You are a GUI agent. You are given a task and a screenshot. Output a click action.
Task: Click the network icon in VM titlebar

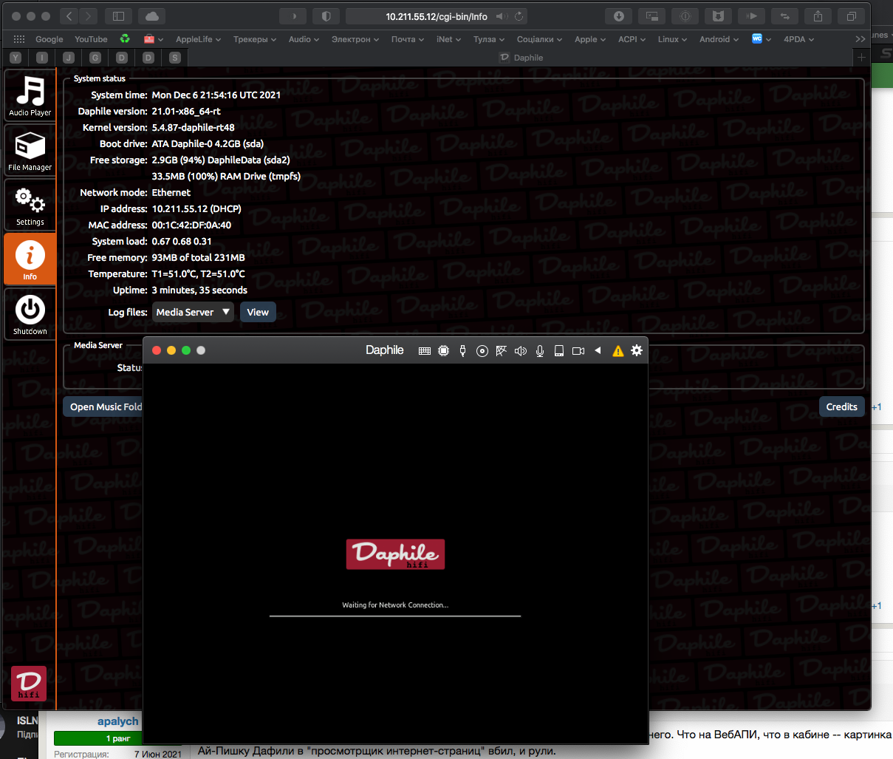[501, 351]
